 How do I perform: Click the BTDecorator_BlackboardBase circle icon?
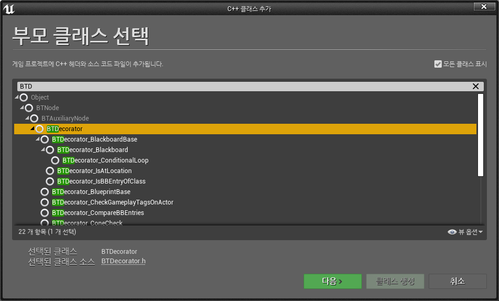pyautogui.click(x=45, y=139)
